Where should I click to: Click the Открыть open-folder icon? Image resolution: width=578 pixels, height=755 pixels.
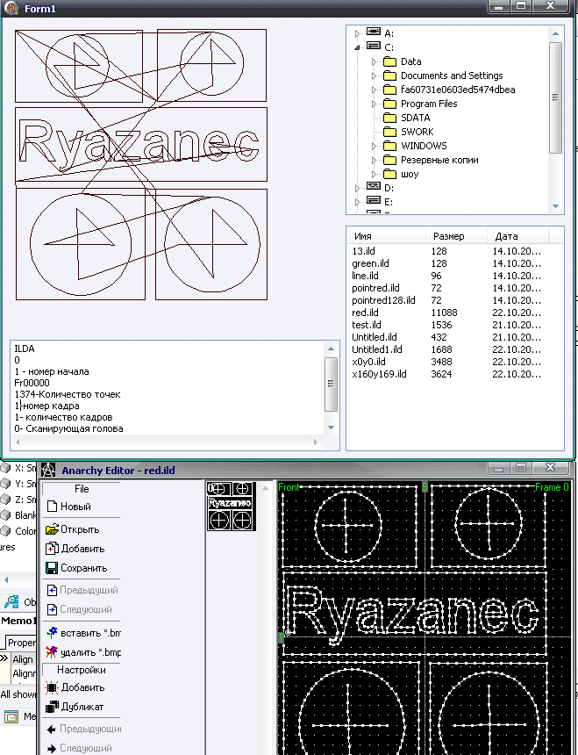[x=52, y=529]
